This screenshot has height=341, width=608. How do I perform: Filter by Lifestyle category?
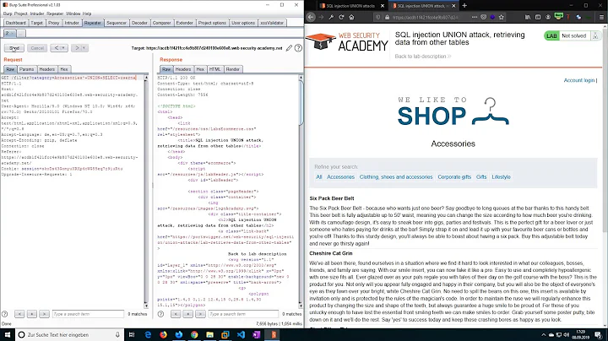click(x=501, y=176)
